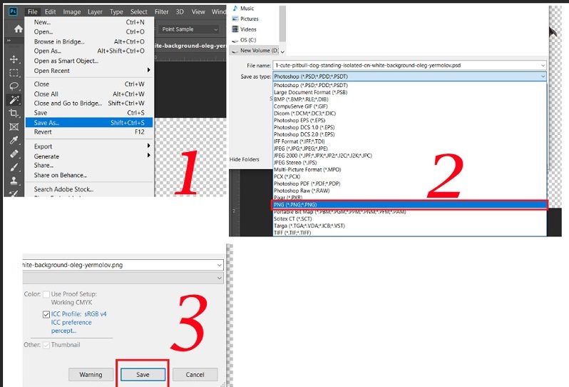Open the Edit menu
Screen dimensions: 569x387
click(50, 11)
